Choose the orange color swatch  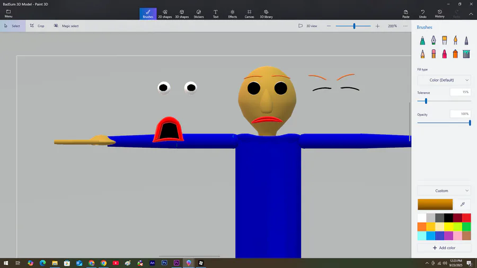click(x=422, y=227)
